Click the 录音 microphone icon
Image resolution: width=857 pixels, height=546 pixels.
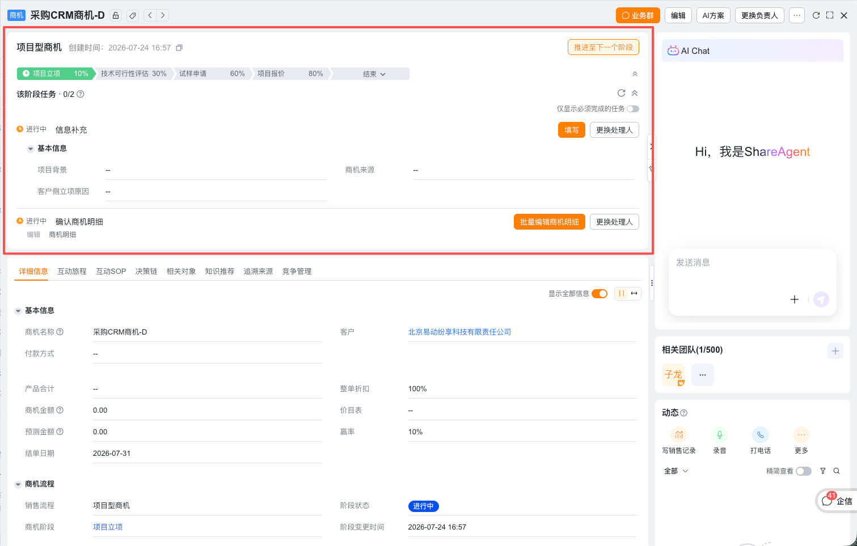tap(720, 435)
